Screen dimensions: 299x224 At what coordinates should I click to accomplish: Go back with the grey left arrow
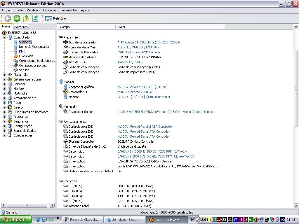pos(8,18)
